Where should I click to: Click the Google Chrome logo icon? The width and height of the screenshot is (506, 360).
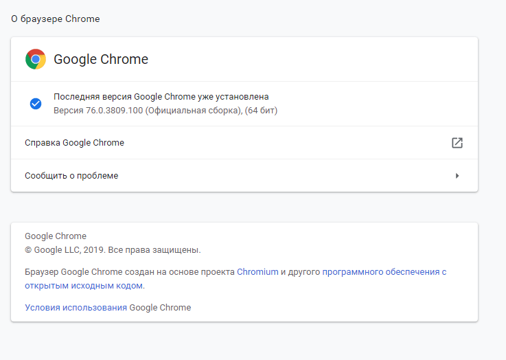pyautogui.click(x=36, y=59)
